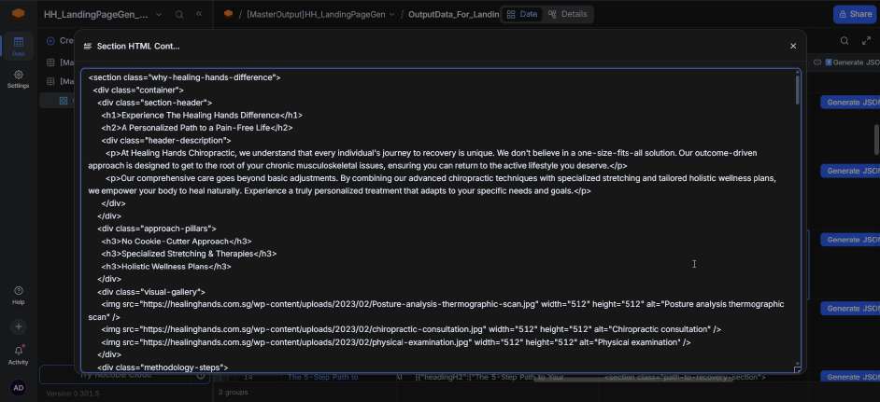880x402 pixels.
Task: Click the Section HTML Content field icon
Action: click(x=88, y=46)
